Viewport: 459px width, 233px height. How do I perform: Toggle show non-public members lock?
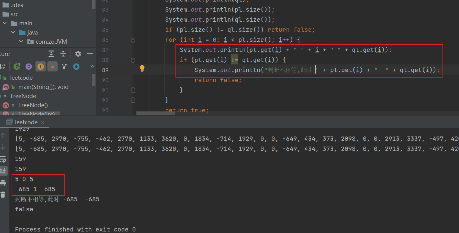52,66
